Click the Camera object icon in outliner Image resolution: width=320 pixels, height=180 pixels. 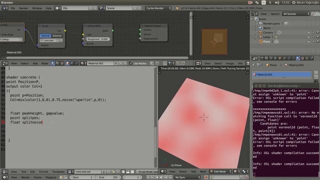tap(260, 32)
